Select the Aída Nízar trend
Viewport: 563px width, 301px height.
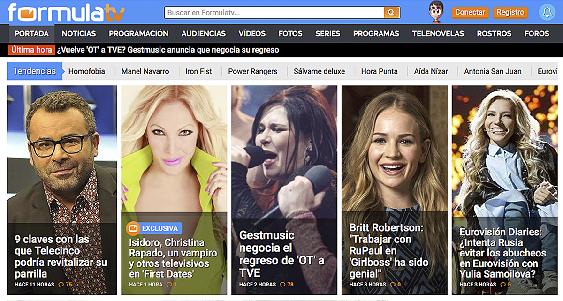click(x=431, y=71)
